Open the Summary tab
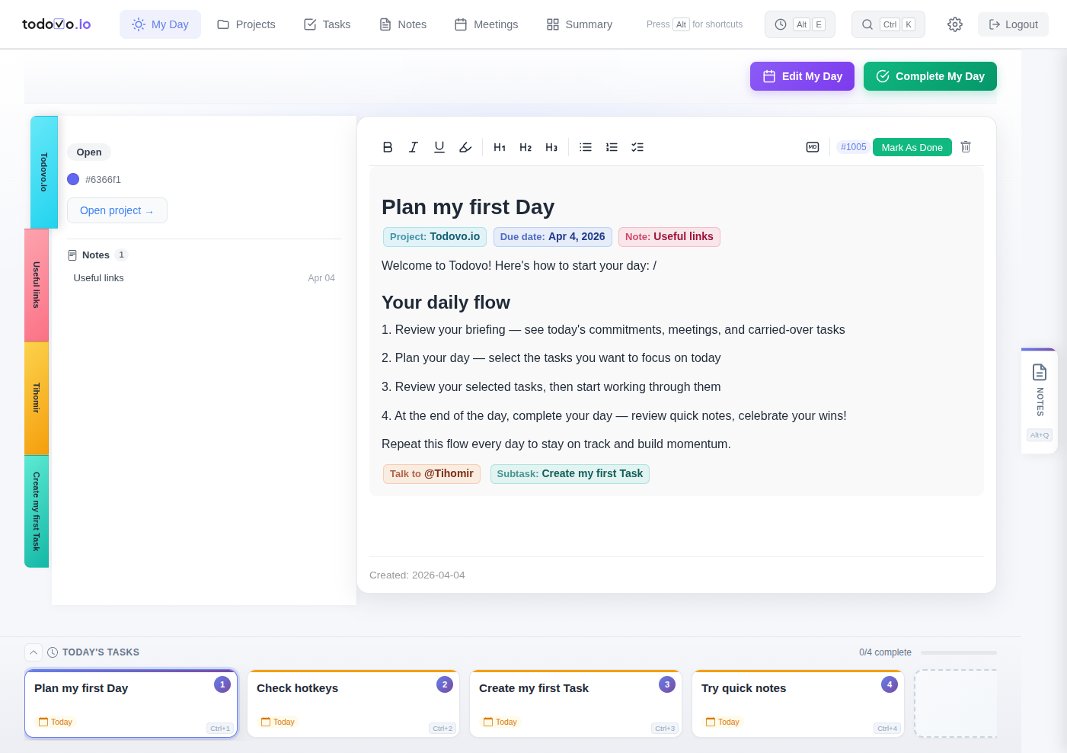 click(x=580, y=24)
